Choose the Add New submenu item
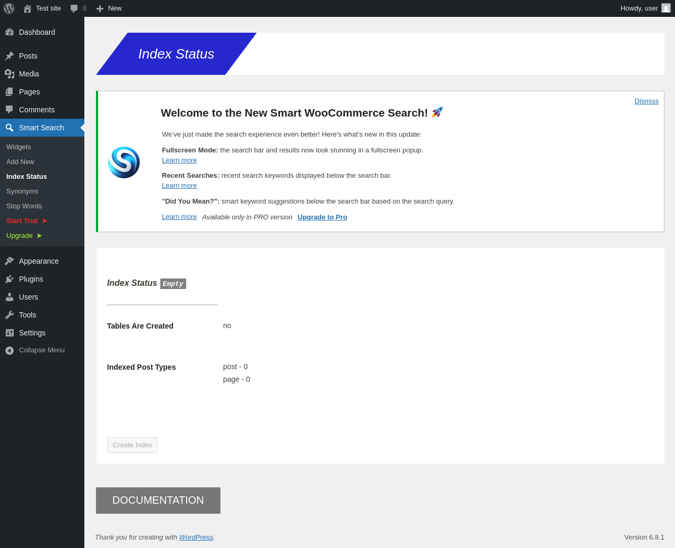The image size is (675, 548). tap(42, 162)
